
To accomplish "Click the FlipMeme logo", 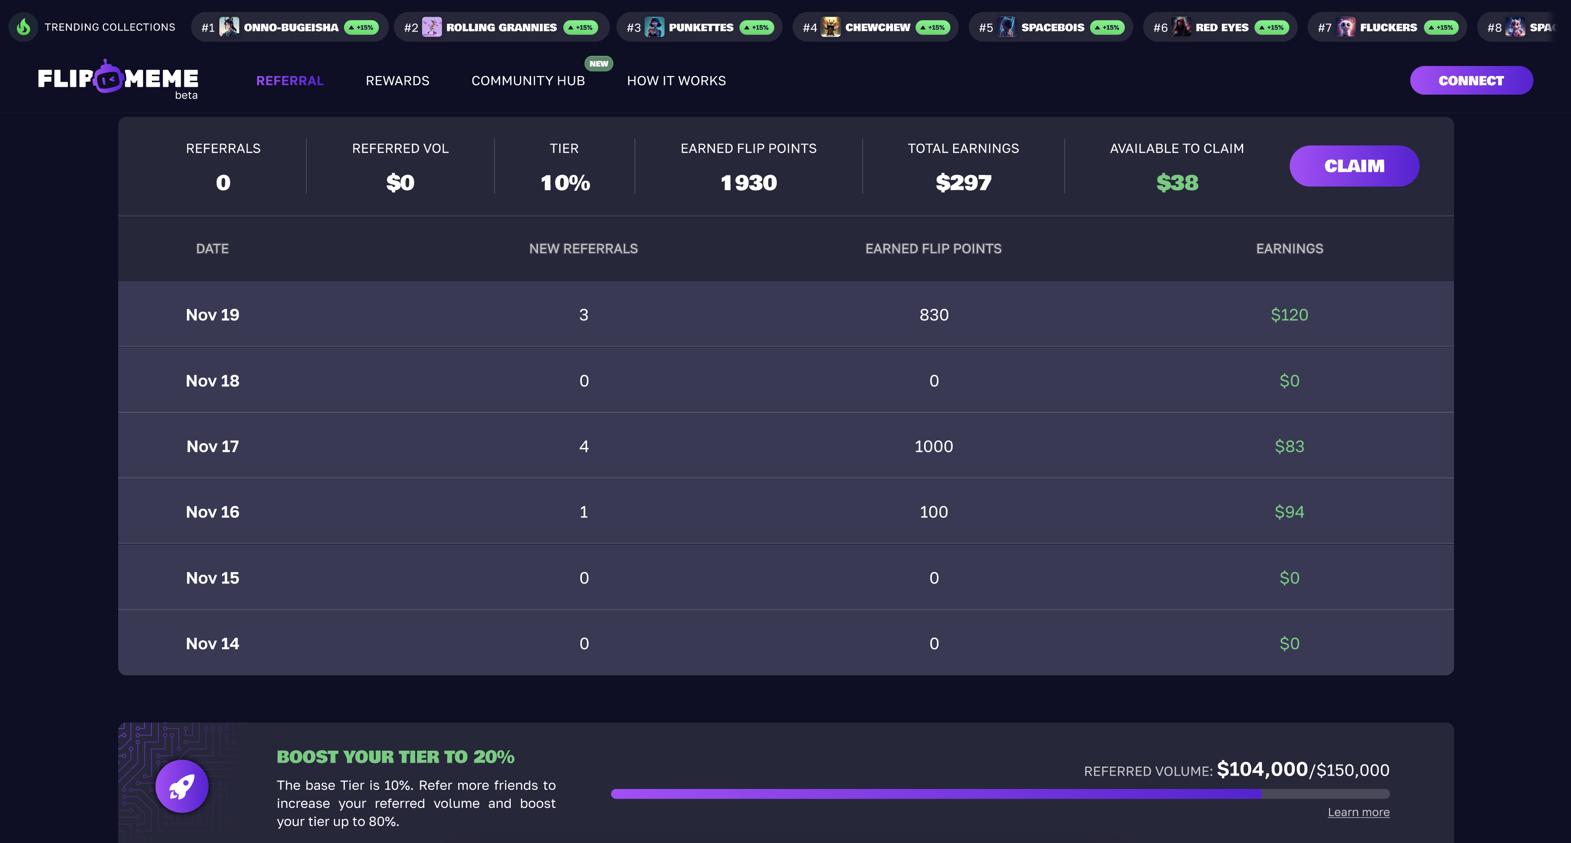I will click(118, 79).
